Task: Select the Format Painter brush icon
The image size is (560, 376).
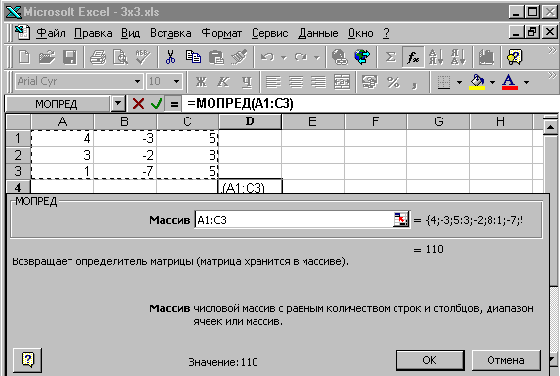Action: [x=239, y=57]
